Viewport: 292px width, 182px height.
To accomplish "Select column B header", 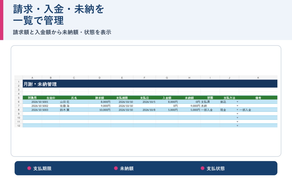I will [x=51, y=78].
